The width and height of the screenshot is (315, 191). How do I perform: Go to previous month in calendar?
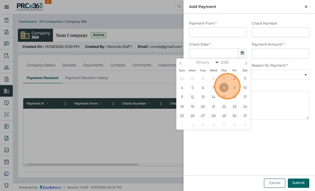pos(181,63)
